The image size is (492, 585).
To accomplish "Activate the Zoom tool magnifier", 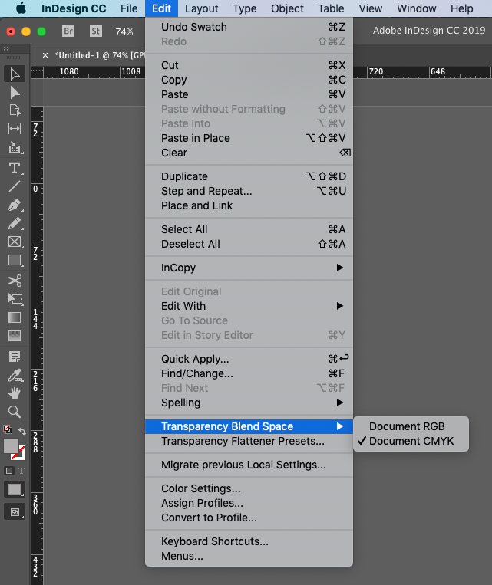I will coord(15,412).
